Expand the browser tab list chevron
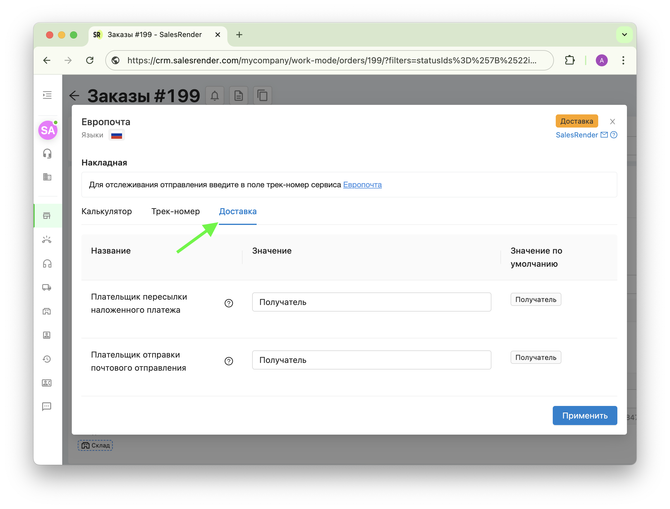The image size is (670, 509). click(624, 35)
